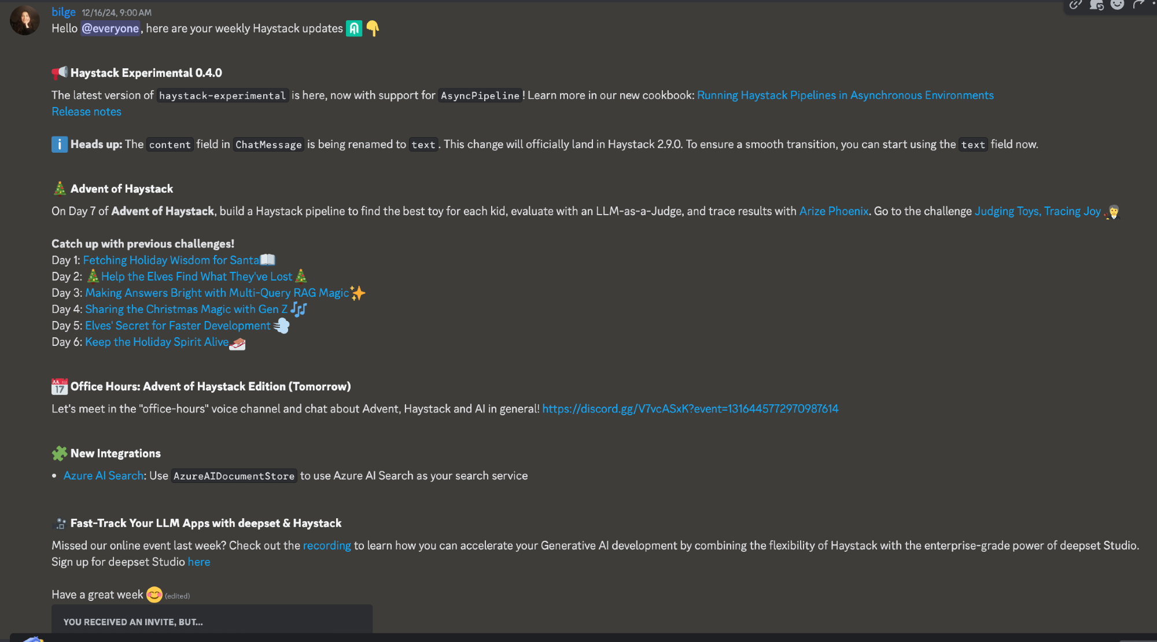Screen dimensions: 1157x642
Task: Click bilge's profile avatar
Action: (x=25, y=21)
